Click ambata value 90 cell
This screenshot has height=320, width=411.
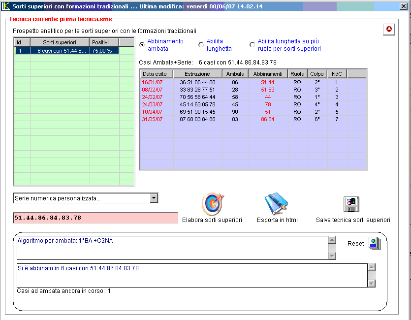point(235,112)
